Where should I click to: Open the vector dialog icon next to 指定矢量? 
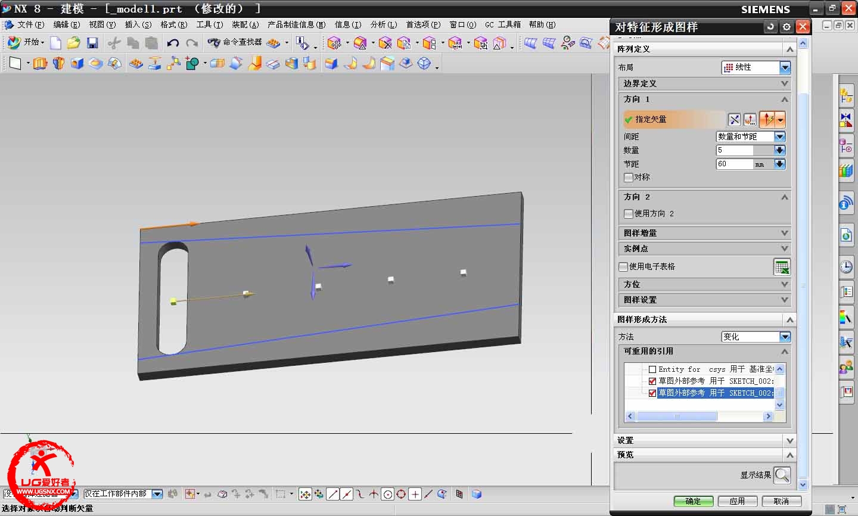(750, 120)
